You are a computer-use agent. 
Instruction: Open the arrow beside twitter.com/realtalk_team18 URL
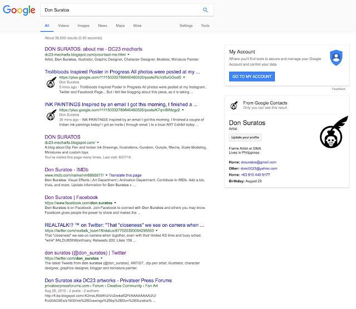click(x=156, y=231)
